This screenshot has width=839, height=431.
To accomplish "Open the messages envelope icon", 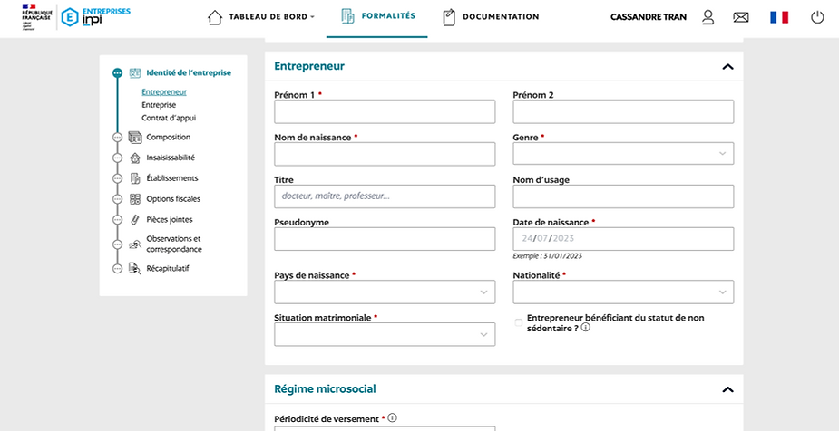I will pos(741,17).
